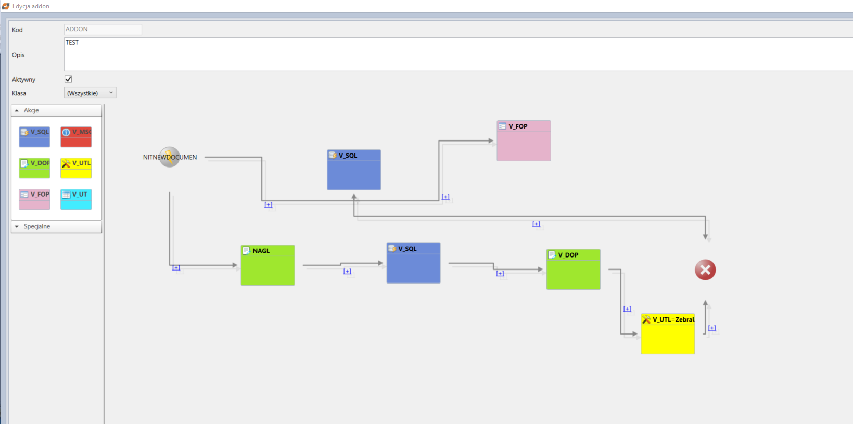853x424 pixels.
Task: Expand [+] on connector below the start event
Action: 268,204
